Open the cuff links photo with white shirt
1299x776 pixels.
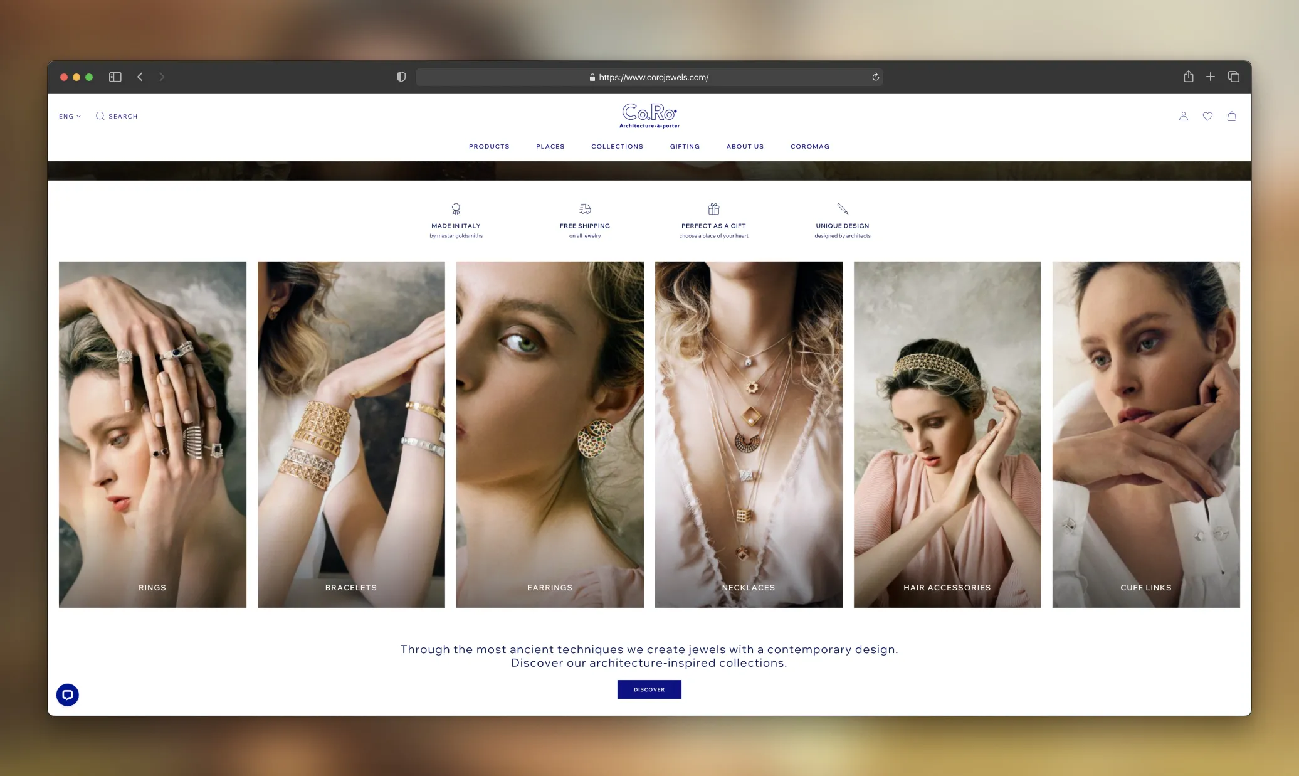(x=1146, y=434)
